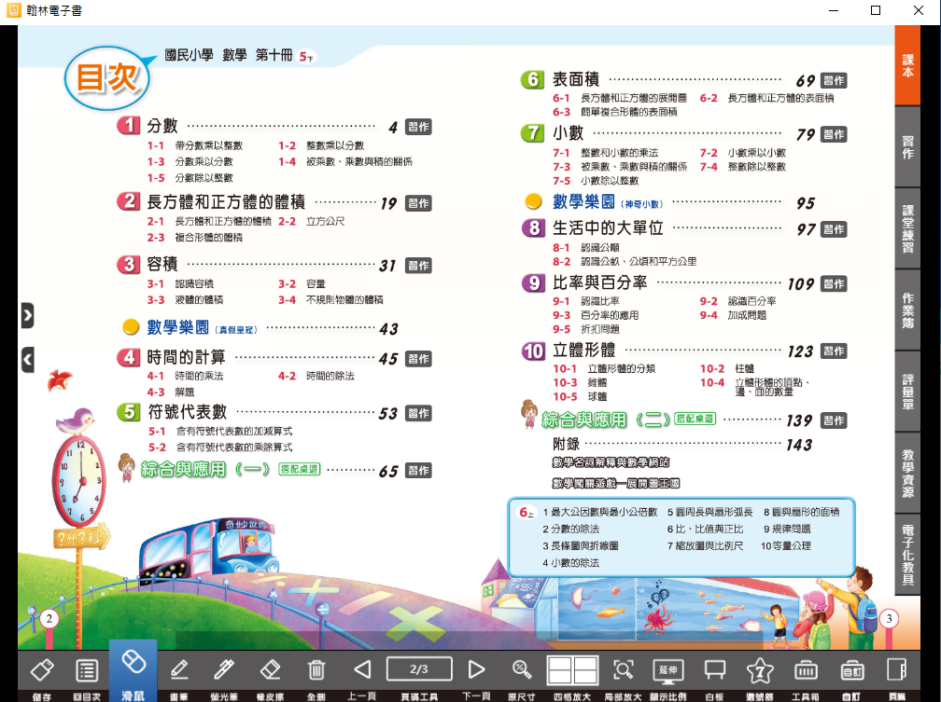Go to next page with 下一頁 arrow
This screenshot has width=941, height=702.
click(x=476, y=669)
